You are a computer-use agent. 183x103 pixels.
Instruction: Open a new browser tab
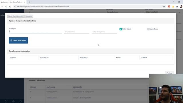29,2
